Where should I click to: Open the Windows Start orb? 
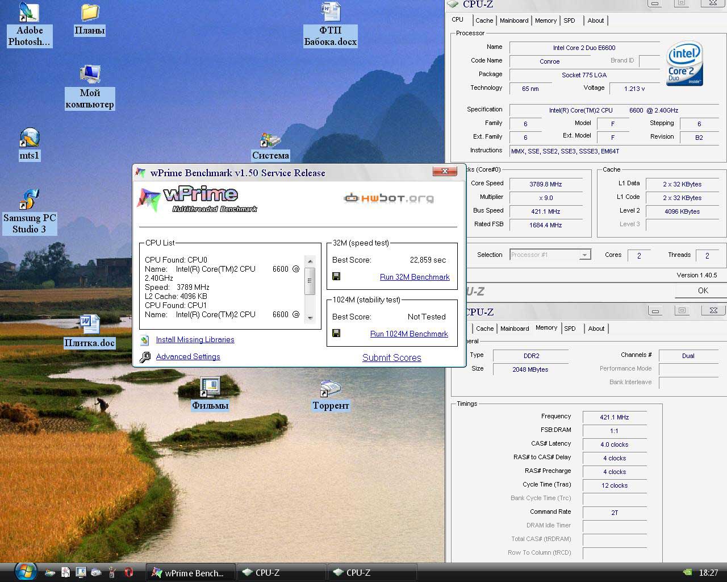[x=25, y=571]
